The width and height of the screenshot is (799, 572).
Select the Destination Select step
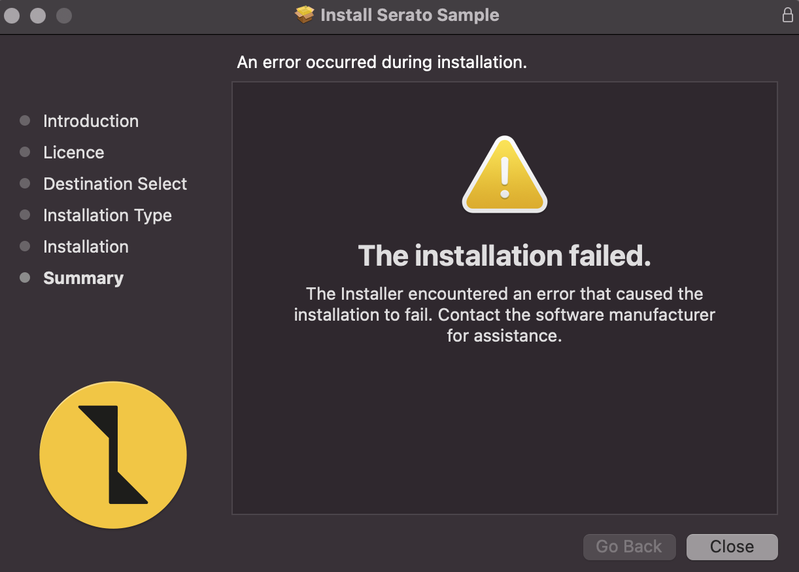coord(115,184)
